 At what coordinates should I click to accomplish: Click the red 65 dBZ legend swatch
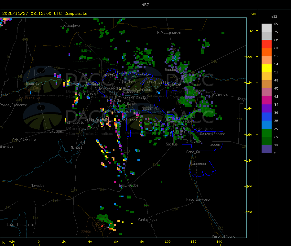tap(266, 44)
